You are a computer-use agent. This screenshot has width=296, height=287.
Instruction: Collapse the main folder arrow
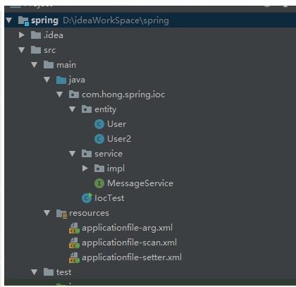(35, 65)
